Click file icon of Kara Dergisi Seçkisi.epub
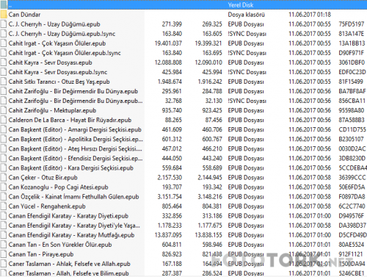Viewport: 367px width, 277px height. 4,168
